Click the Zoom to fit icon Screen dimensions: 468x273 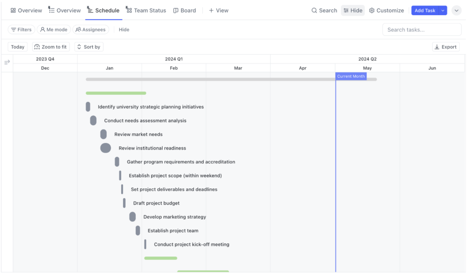[37, 47]
